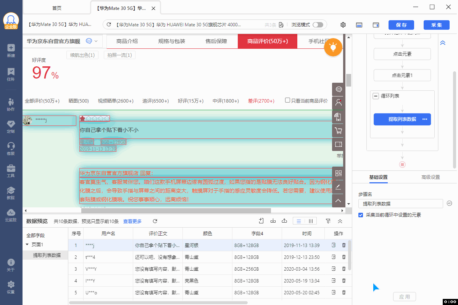The width and height of the screenshot is (458, 305).
Task: Open the 规格与包装 tab
Action: click(x=172, y=41)
